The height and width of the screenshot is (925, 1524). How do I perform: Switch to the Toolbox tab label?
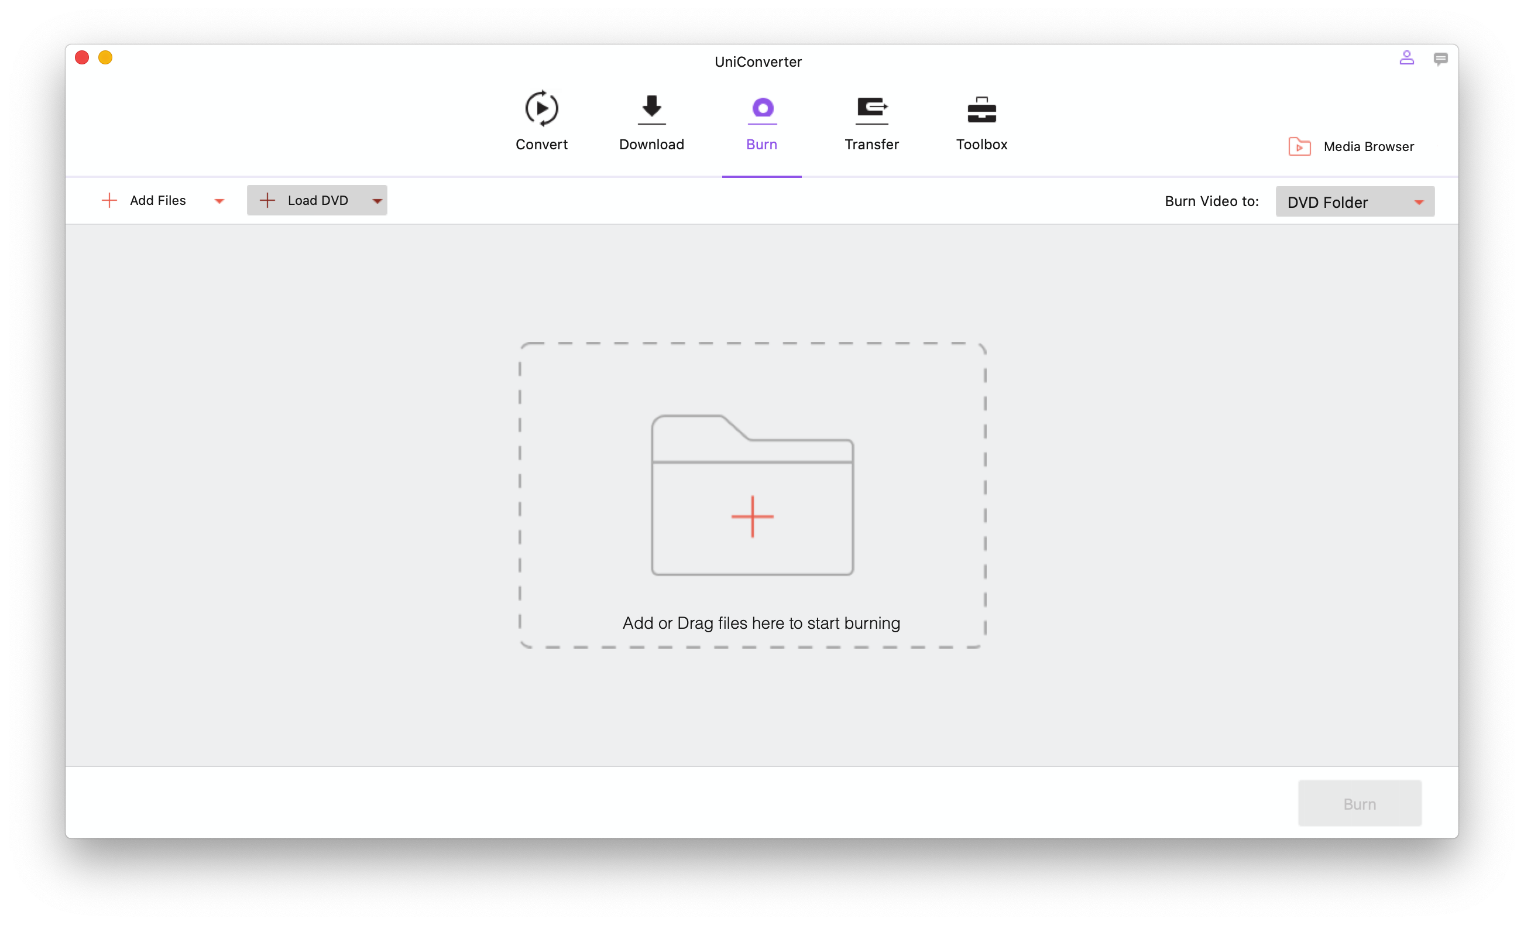click(x=981, y=144)
